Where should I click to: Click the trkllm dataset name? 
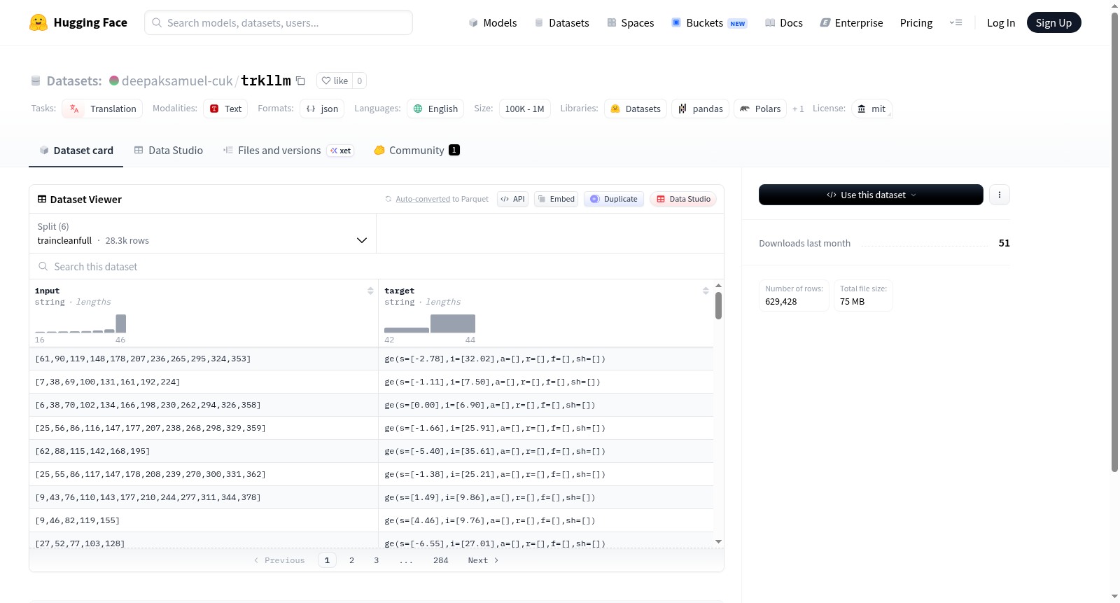tap(266, 81)
